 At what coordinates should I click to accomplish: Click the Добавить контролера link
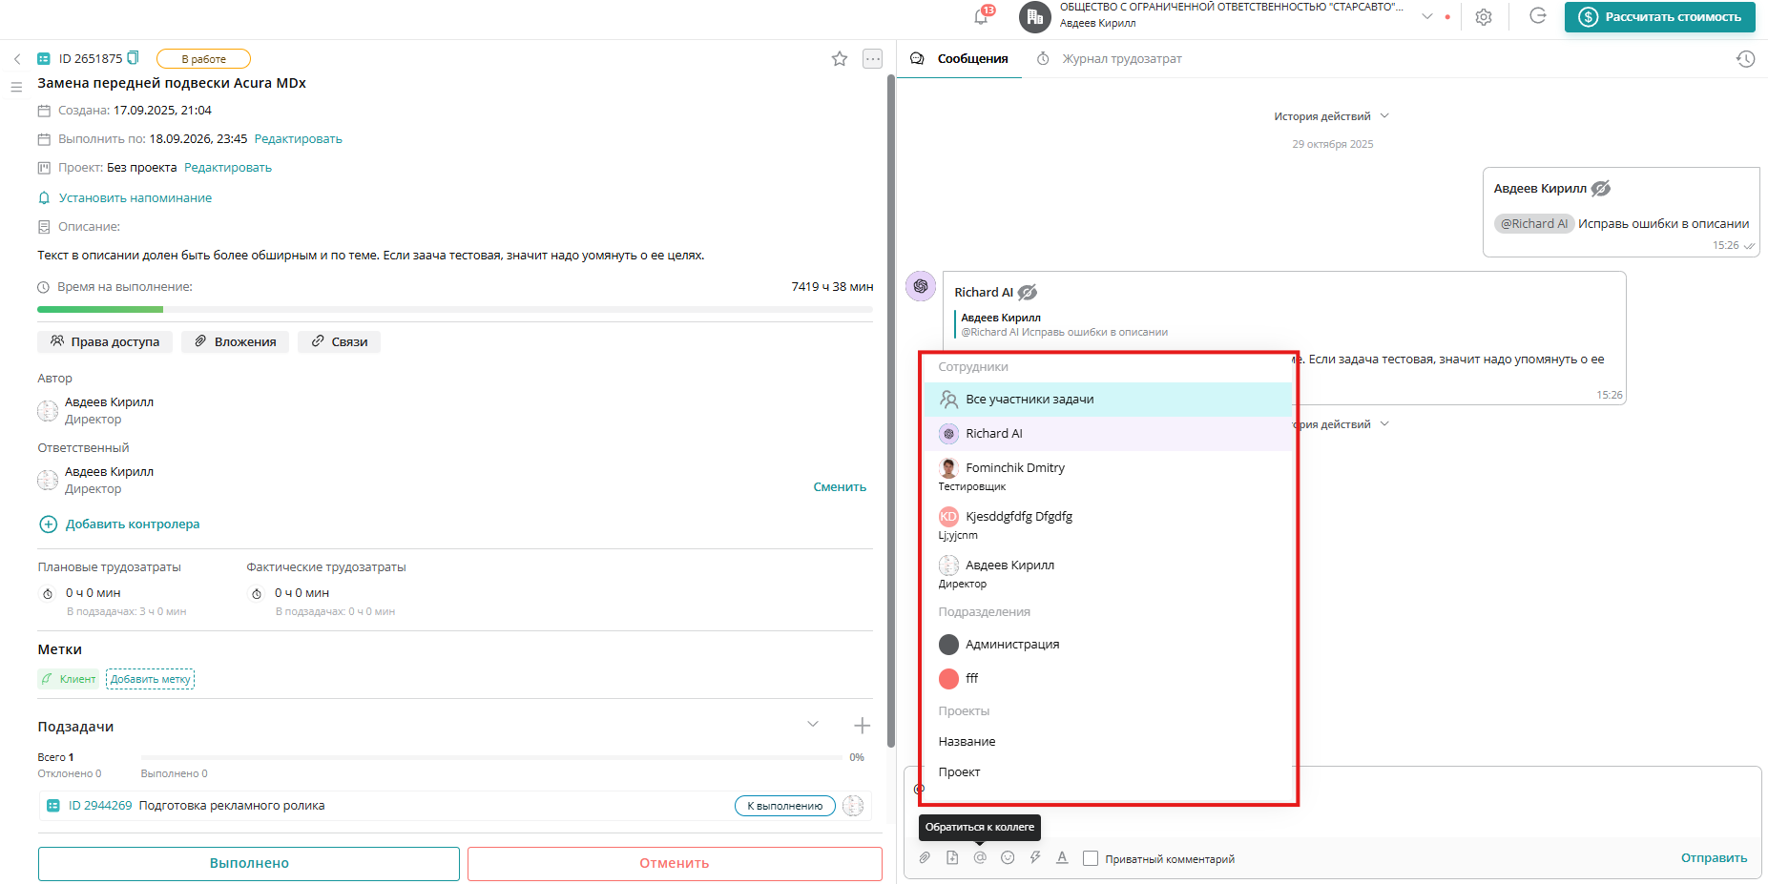tap(133, 524)
